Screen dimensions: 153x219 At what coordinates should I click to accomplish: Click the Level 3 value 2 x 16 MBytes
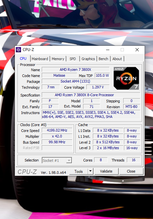(108, 148)
